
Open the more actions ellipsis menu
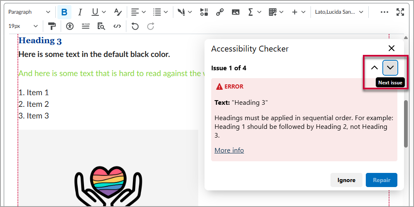(x=384, y=12)
